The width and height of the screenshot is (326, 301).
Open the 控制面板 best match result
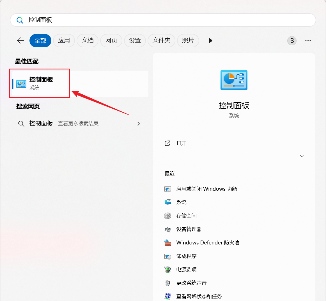tap(80, 84)
